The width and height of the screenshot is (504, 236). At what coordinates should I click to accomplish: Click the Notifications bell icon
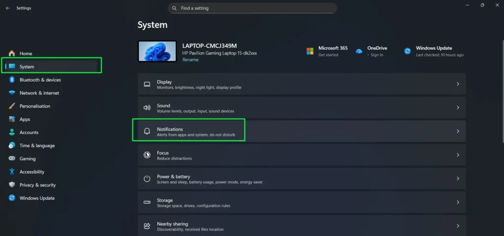pyautogui.click(x=147, y=131)
